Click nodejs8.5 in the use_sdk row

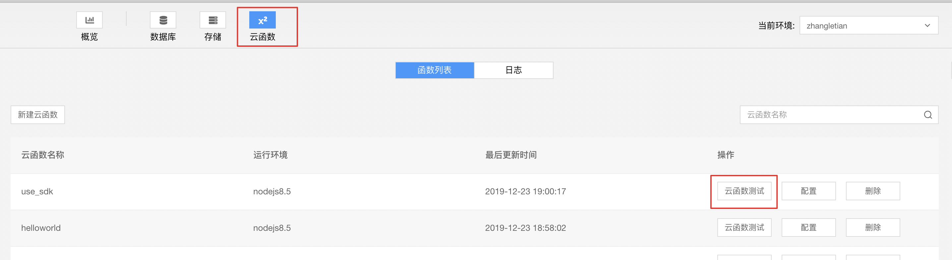[272, 192]
